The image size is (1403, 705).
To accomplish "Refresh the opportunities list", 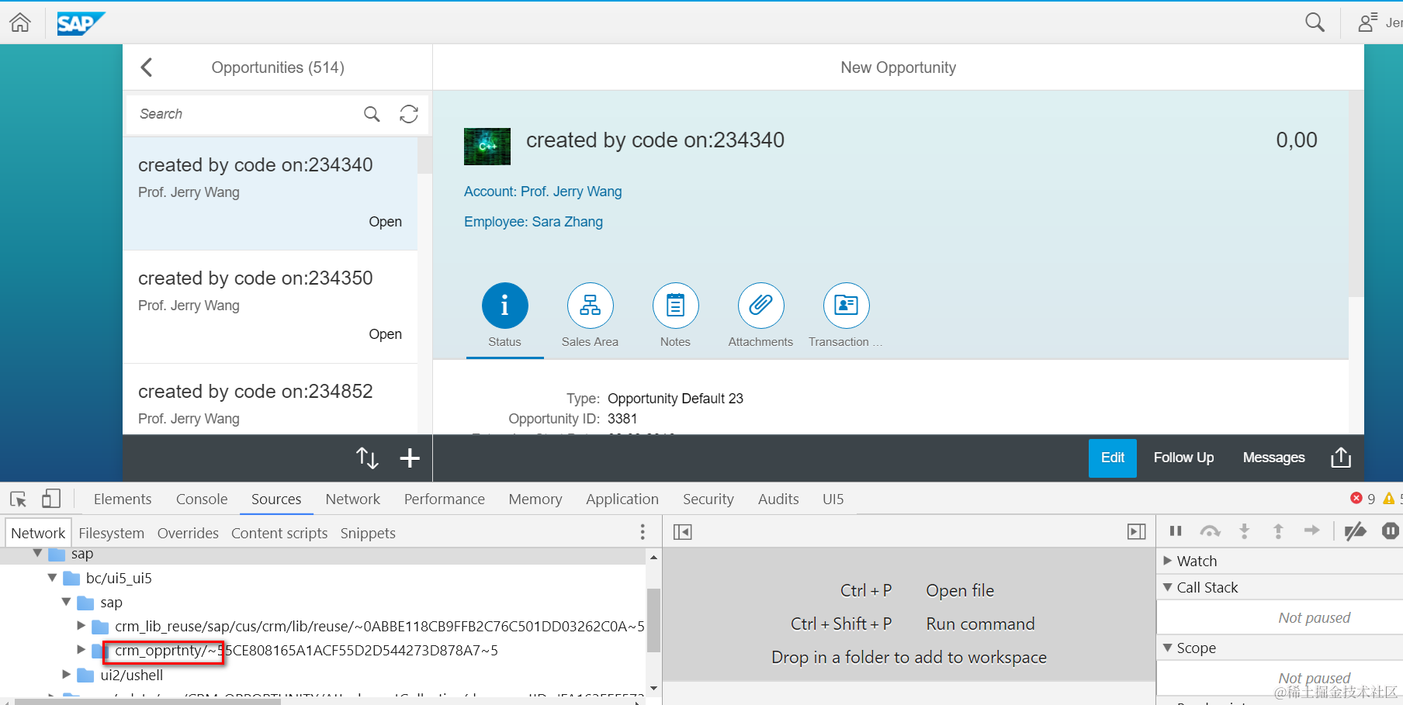I will 409,114.
